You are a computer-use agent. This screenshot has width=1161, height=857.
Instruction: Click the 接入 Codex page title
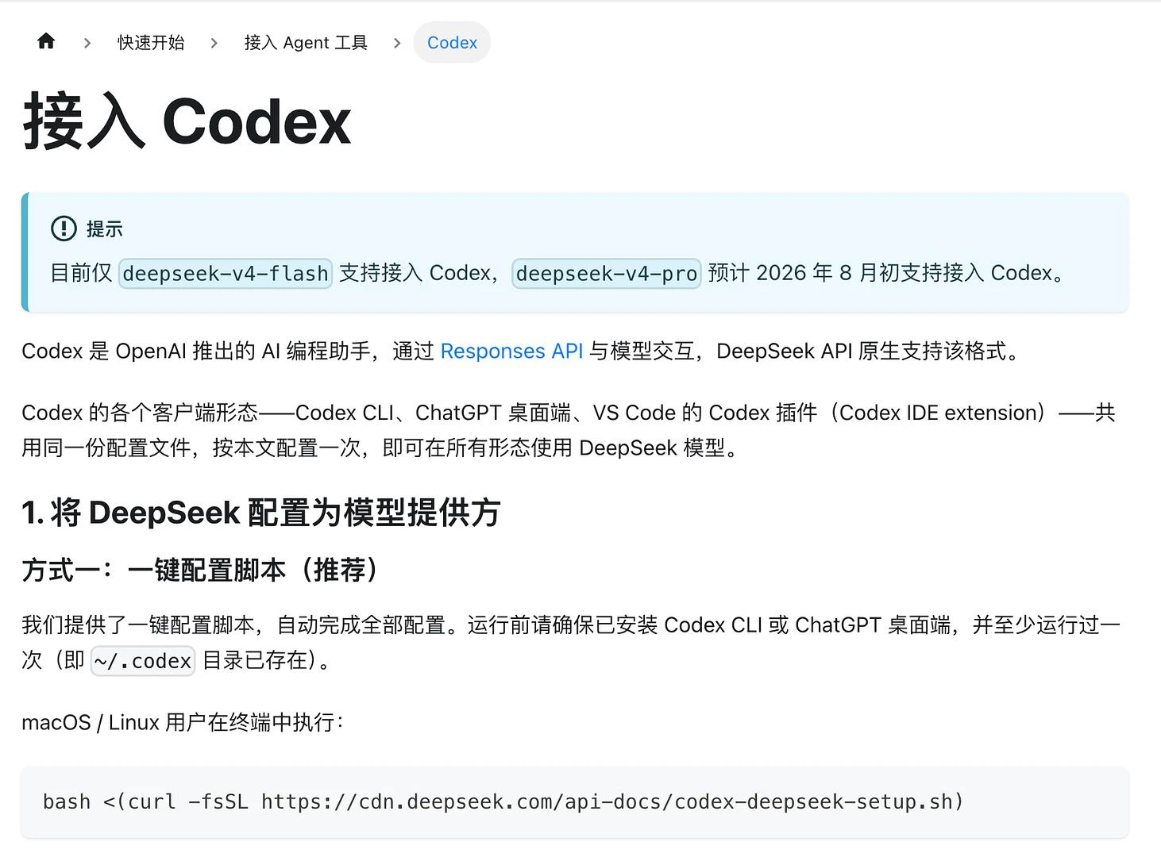click(187, 121)
